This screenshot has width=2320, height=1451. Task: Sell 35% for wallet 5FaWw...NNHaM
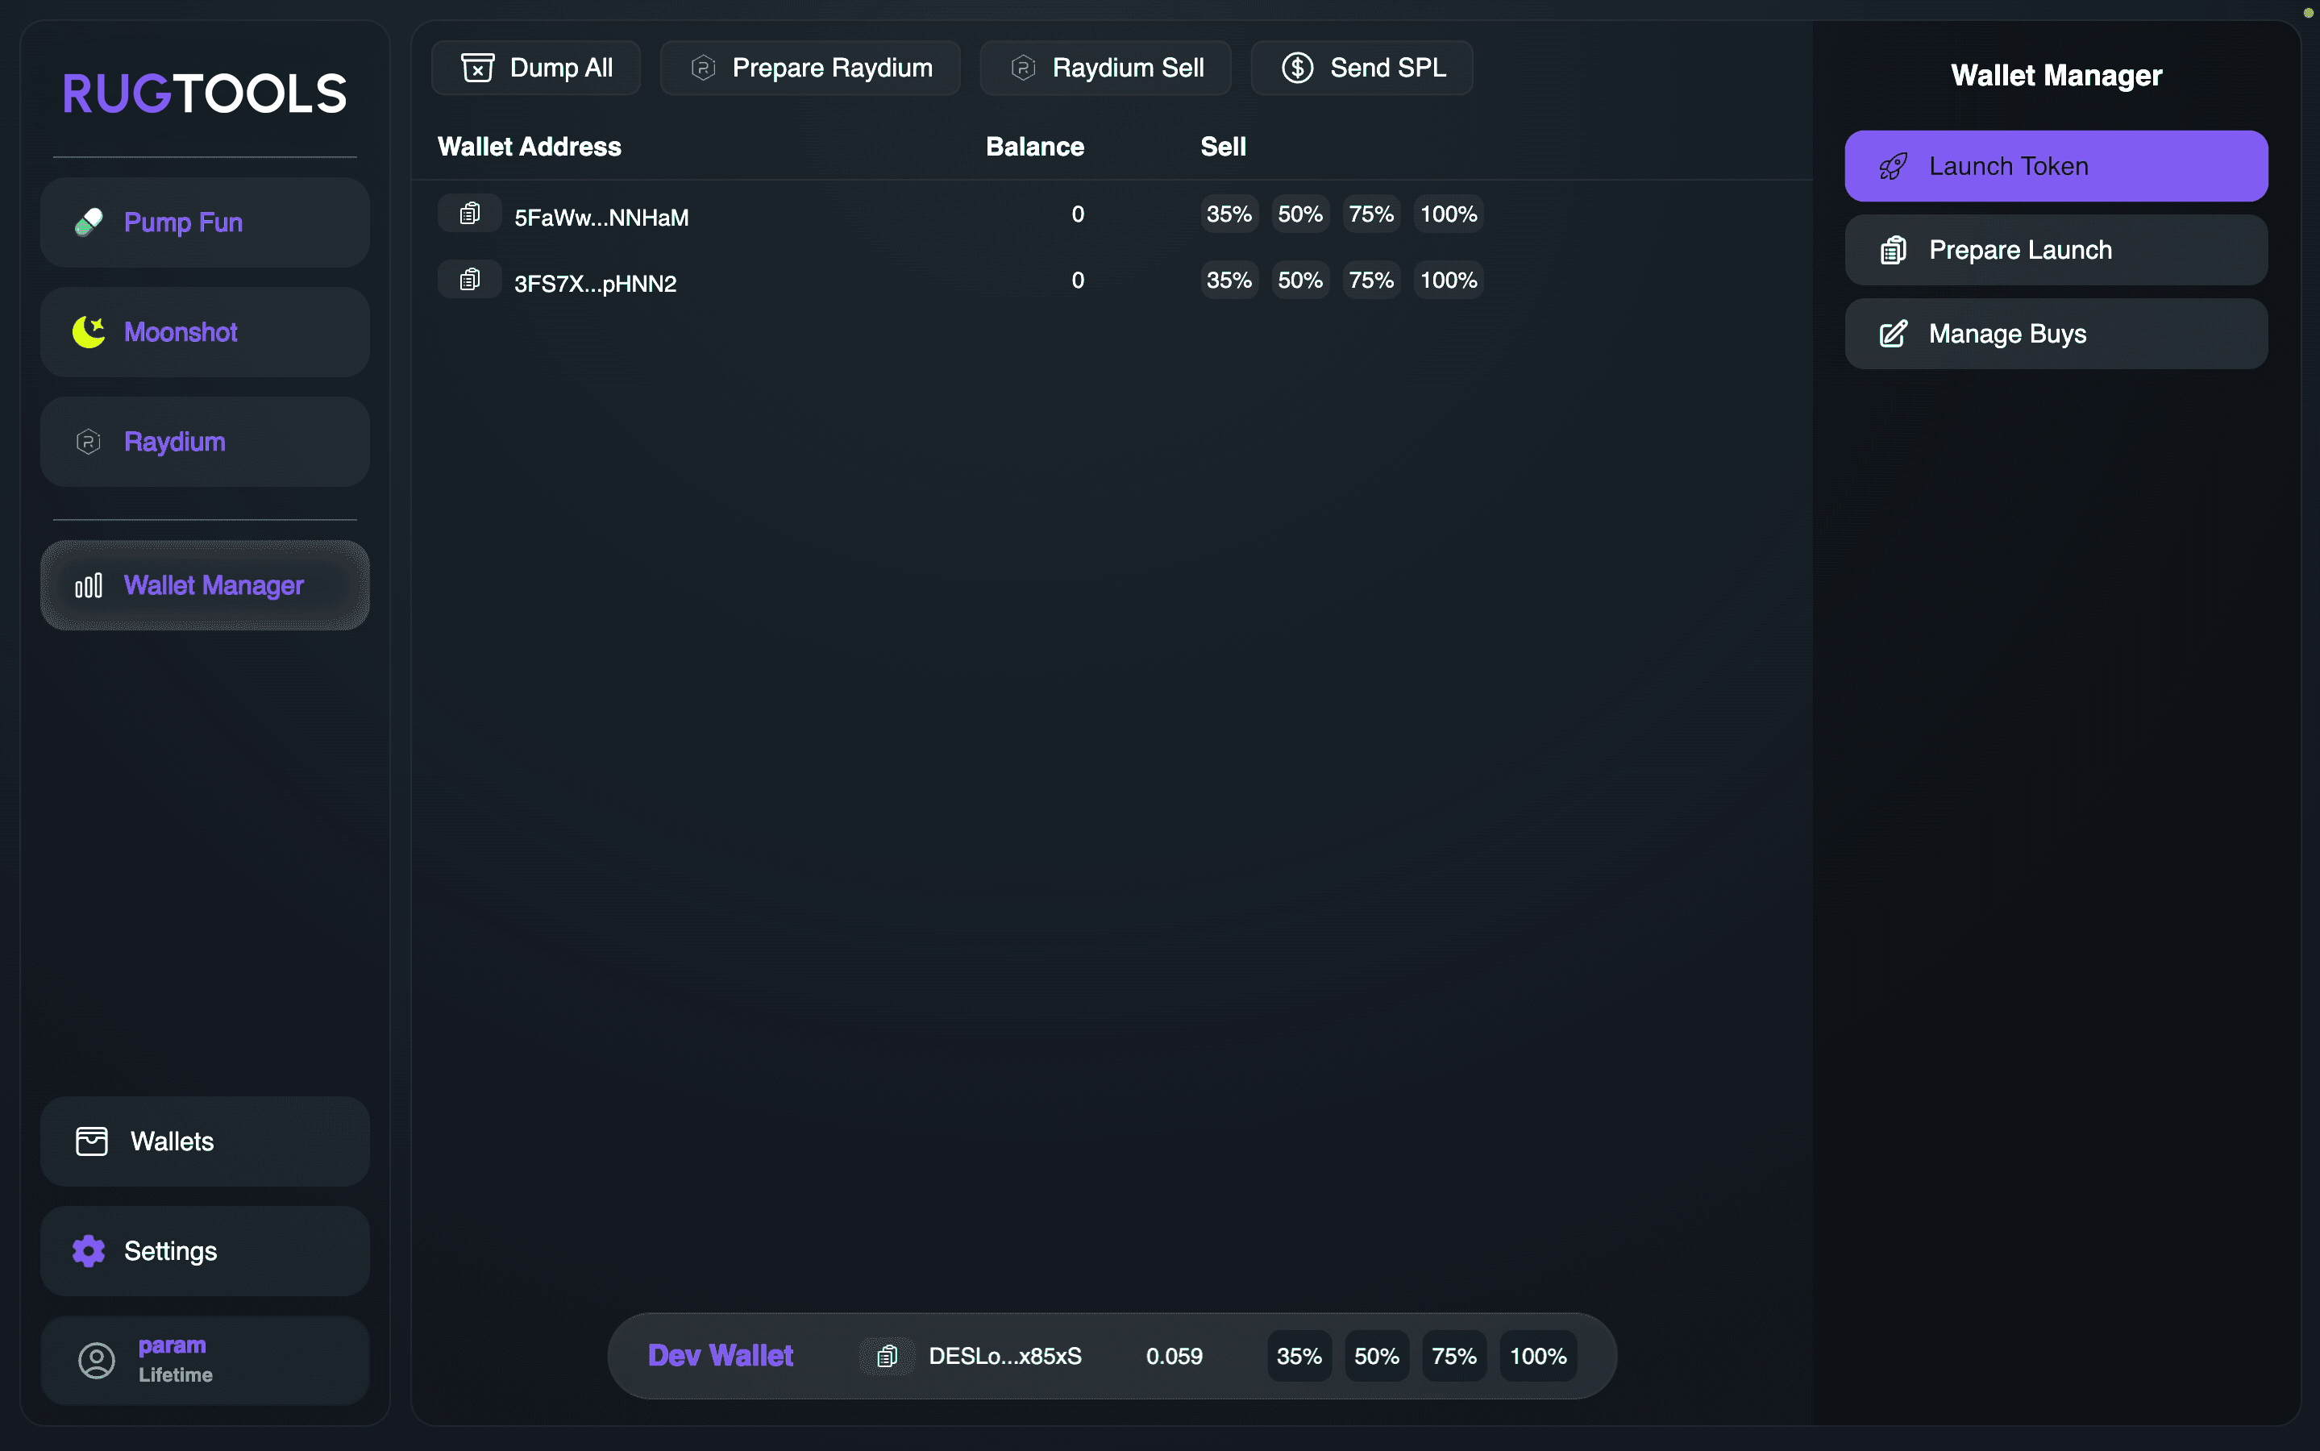click(1229, 214)
